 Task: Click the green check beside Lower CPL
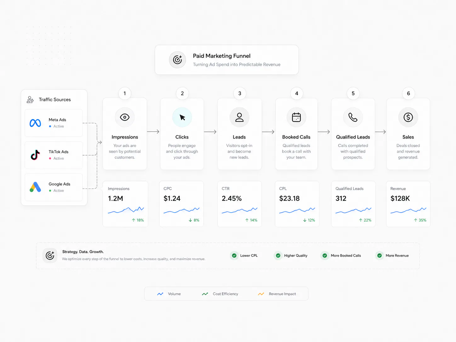(x=234, y=255)
